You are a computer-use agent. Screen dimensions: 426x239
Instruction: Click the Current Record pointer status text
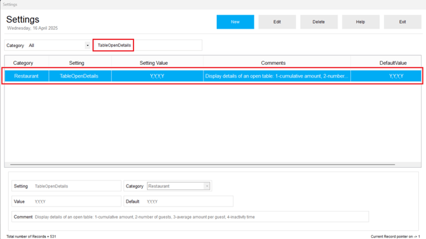click(395, 236)
